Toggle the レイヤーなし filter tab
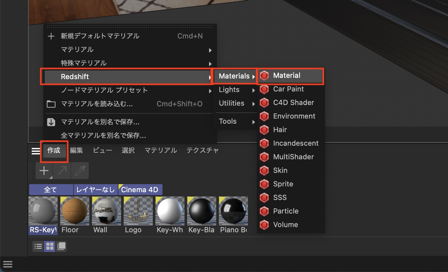The image size is (448, 272). pos(95,190)
